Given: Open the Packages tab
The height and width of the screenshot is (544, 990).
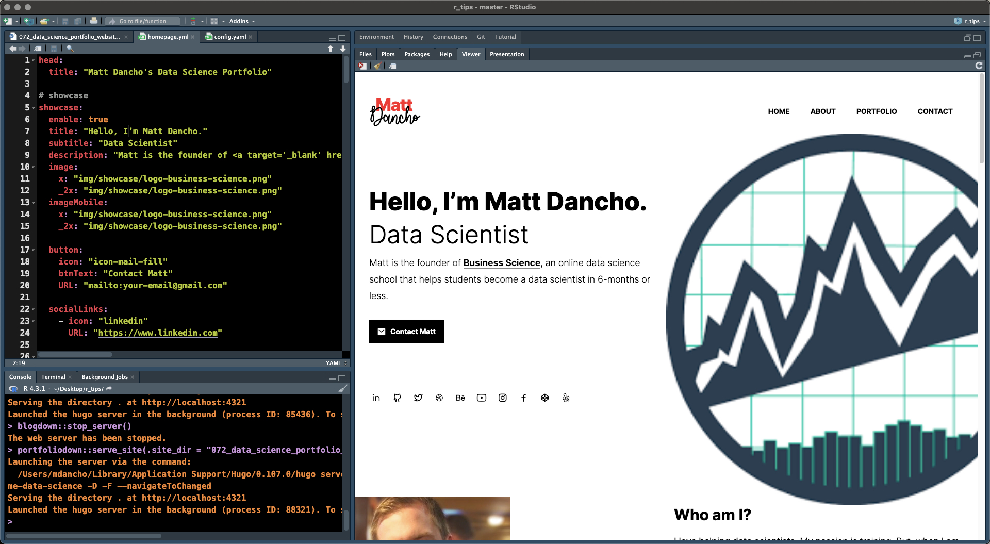Looking at the screenshot, I should tap(417, 54).
